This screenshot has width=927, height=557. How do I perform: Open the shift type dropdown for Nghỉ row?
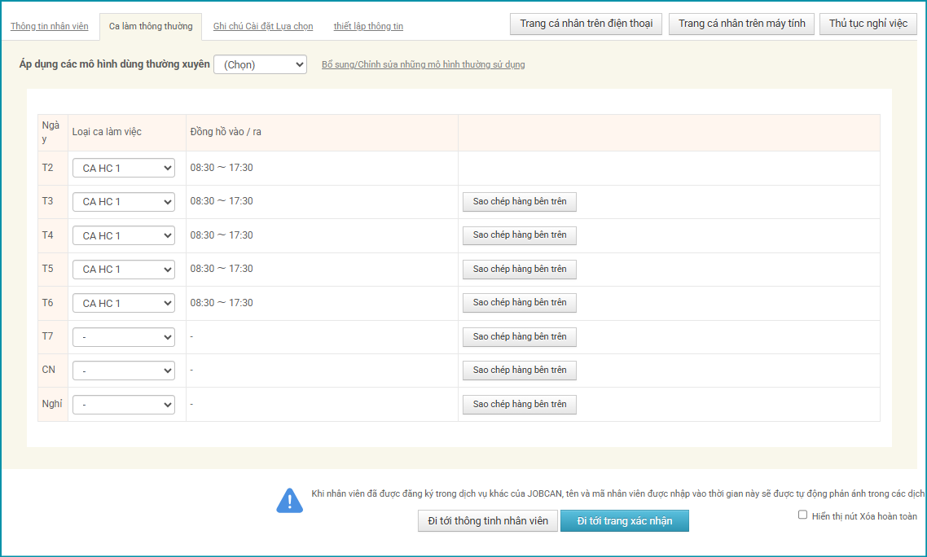(x=124, y=405)
